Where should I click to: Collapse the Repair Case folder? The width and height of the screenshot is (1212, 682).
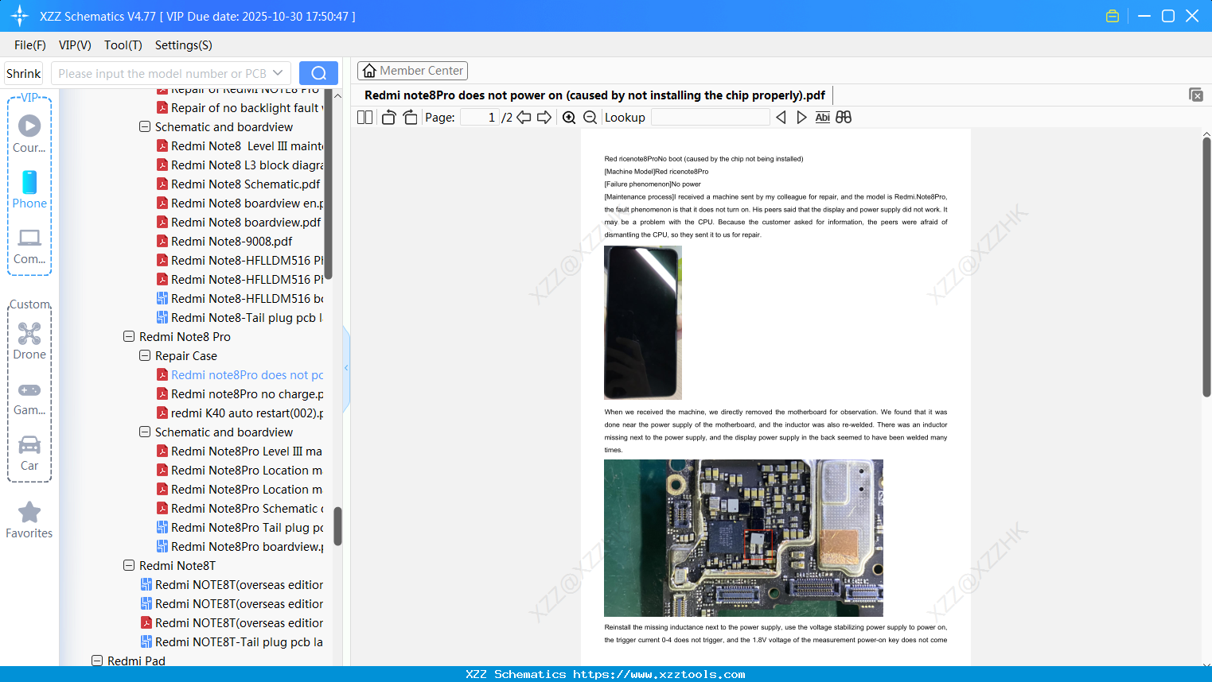coord(145,356)
